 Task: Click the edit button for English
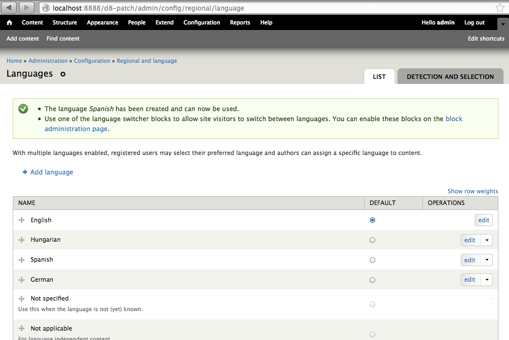(483, 220)
